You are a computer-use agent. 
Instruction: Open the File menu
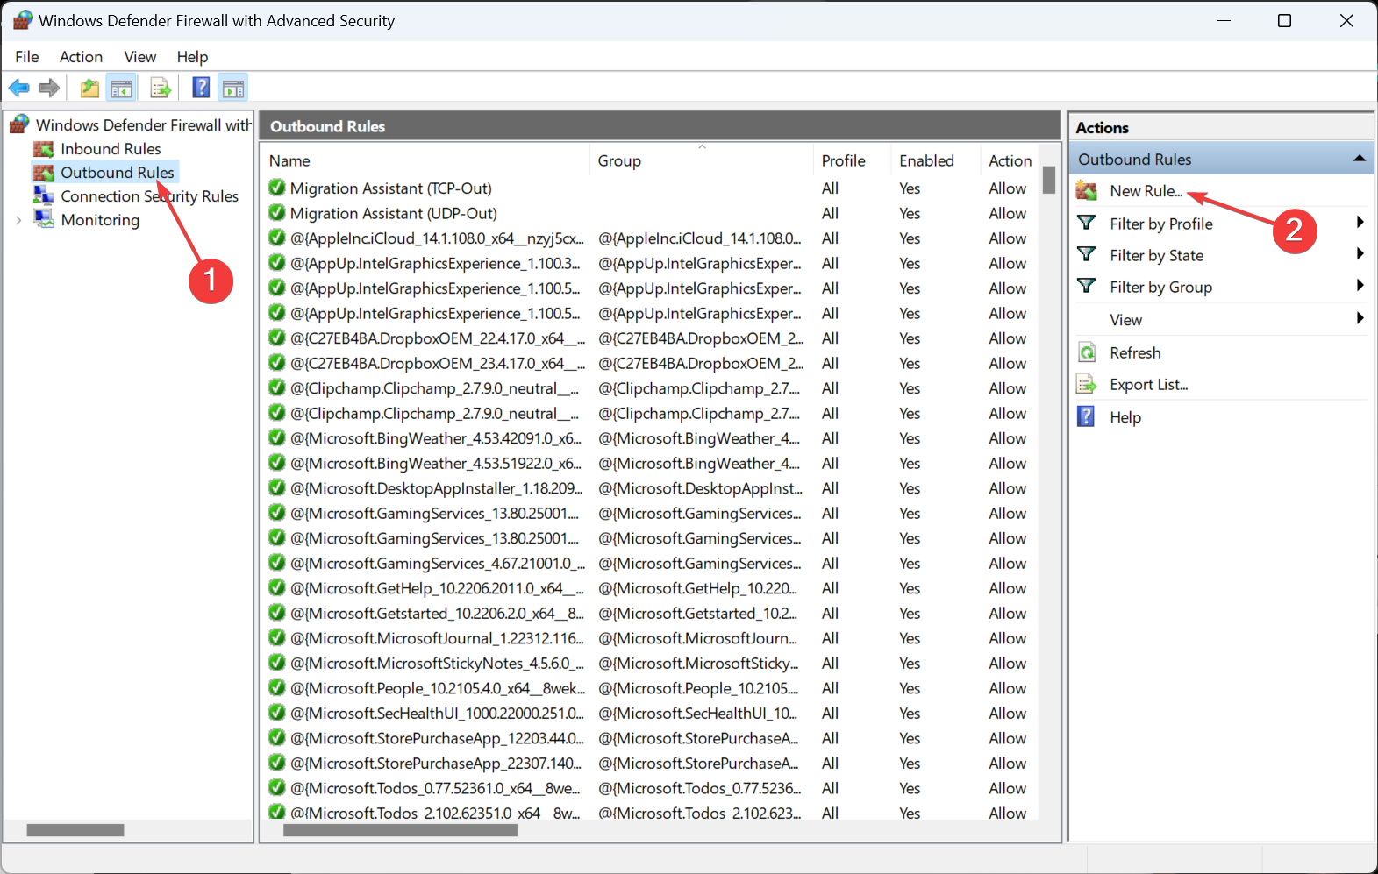click(x=27, y=57)
